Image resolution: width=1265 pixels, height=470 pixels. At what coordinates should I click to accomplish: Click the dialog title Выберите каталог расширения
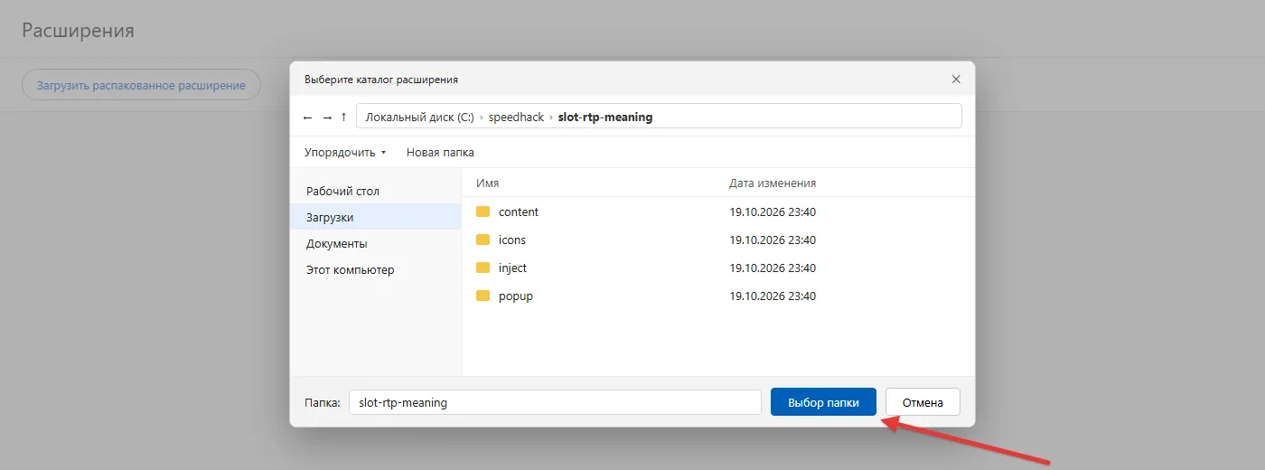click(381, 80)
